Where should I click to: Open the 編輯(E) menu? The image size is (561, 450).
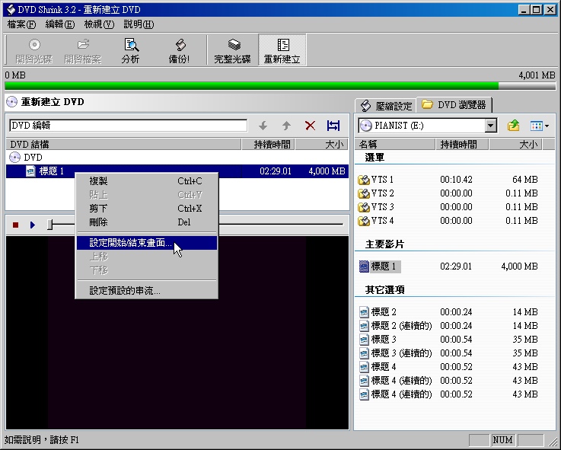pos(60,24)
